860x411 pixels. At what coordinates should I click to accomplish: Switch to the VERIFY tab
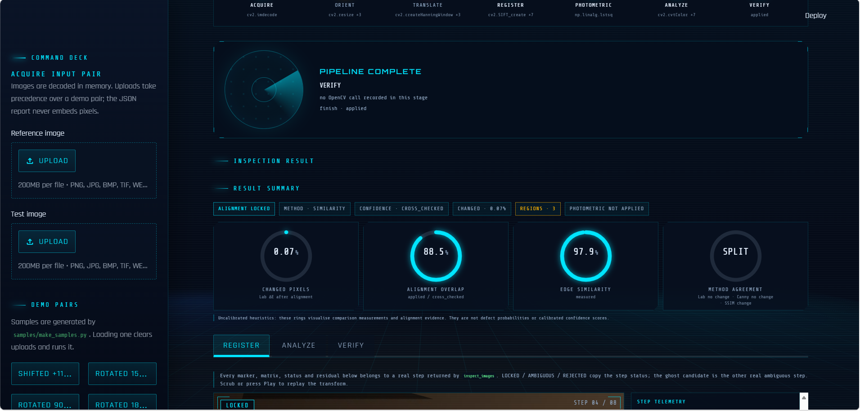coord(351,345)
